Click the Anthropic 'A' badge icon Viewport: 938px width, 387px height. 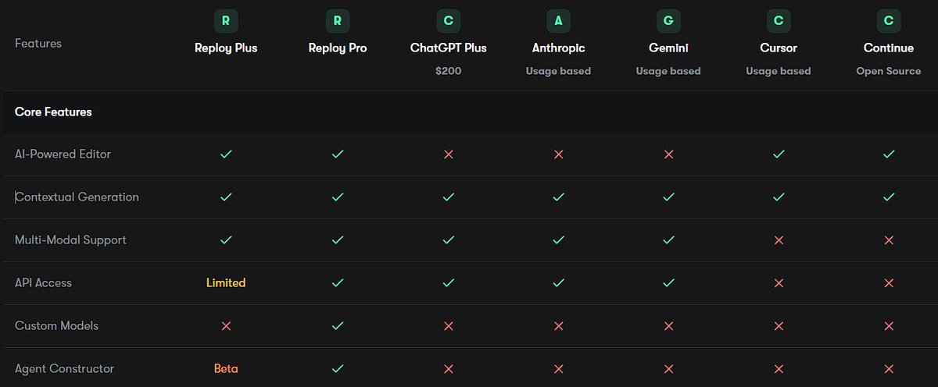click(558, 21)
